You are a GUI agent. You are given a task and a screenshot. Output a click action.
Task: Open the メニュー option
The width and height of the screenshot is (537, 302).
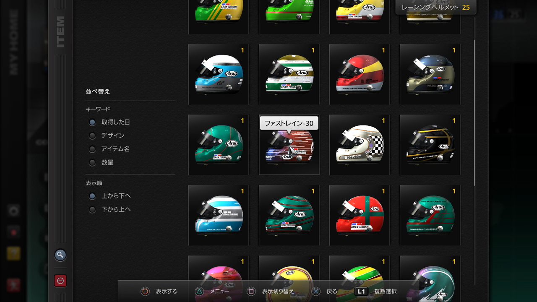tap(220, 291)
